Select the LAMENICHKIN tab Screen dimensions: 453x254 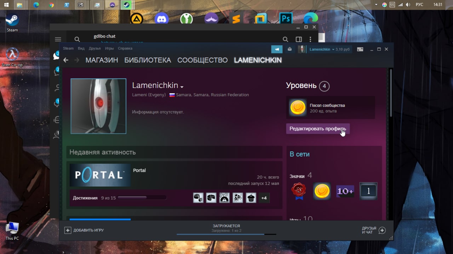[x=258, y=60]
